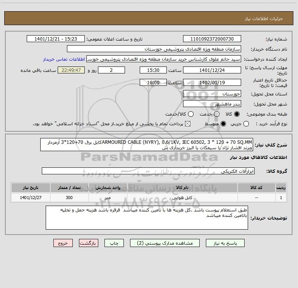This screenshot has height=288, width=298.
Task: Click the ردیف column header
Action: 281,187
